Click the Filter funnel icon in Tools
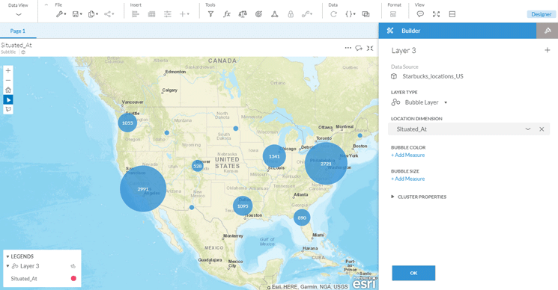 point(210,14)
